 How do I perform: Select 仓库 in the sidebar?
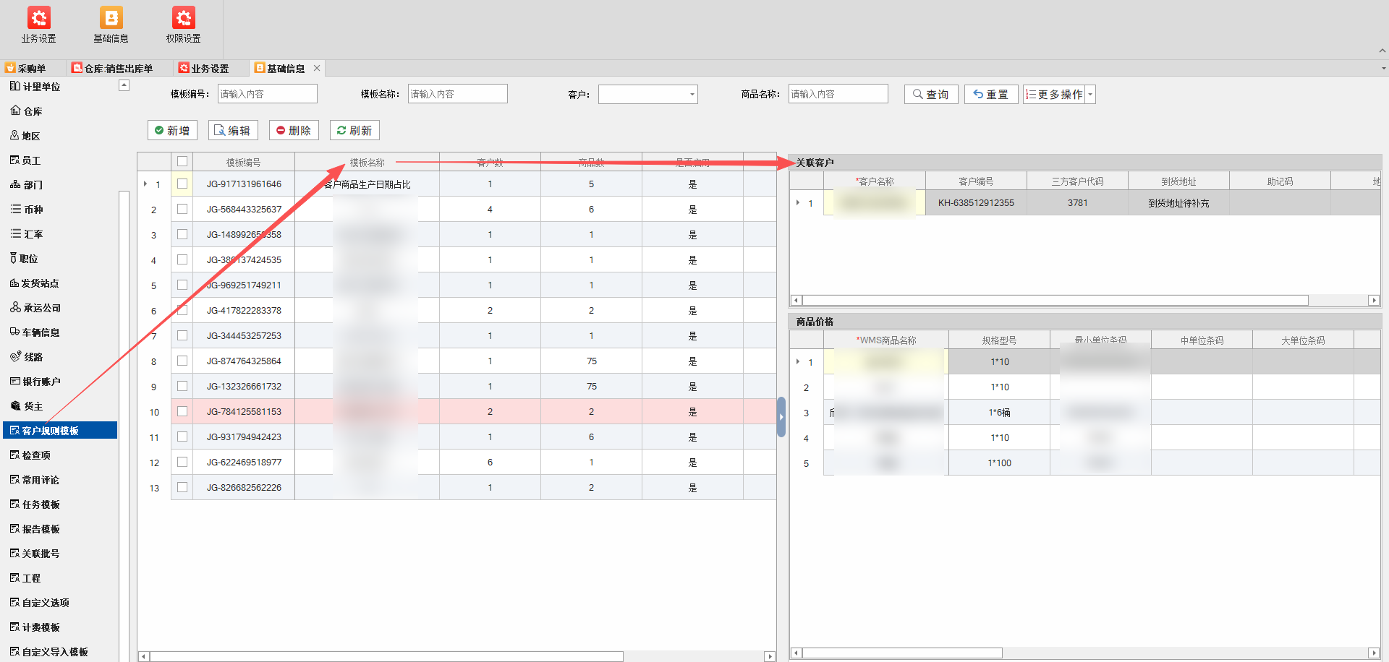[x=33, y=111]
